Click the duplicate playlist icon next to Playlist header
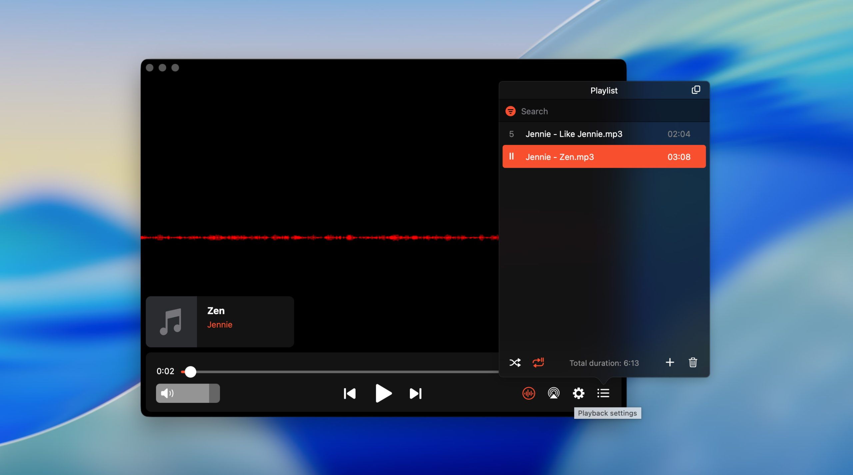Image resolution: width=853 pixels, height=475 pixels. click(696, 90)
